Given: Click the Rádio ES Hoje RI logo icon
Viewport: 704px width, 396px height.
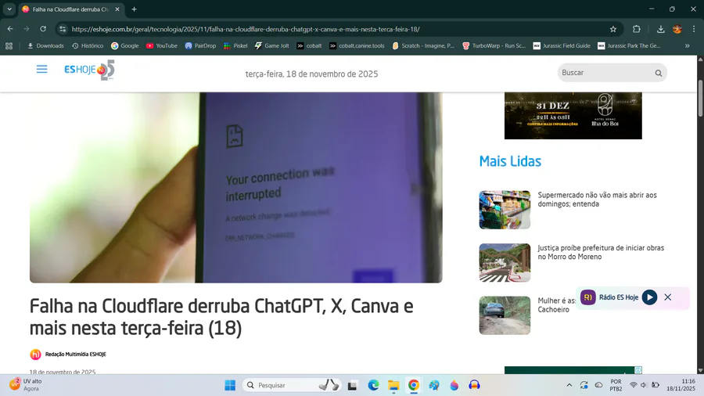Looking at the screenshot, I should [587, 297].
